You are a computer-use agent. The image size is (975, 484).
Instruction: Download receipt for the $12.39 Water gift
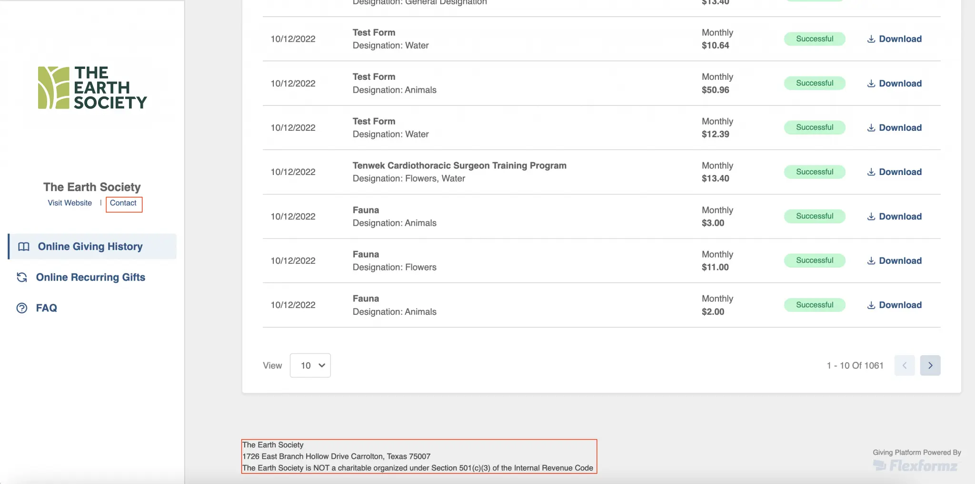pyautogui.click(x=894, y=128)
